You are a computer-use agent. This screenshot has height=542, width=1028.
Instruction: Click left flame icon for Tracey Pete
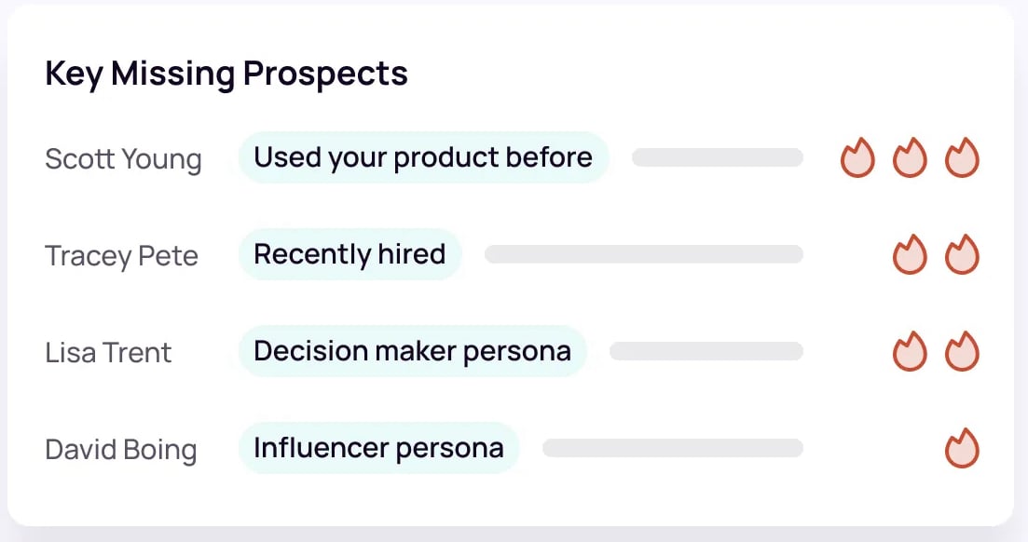pyautogui.click(x=910, y=255)
